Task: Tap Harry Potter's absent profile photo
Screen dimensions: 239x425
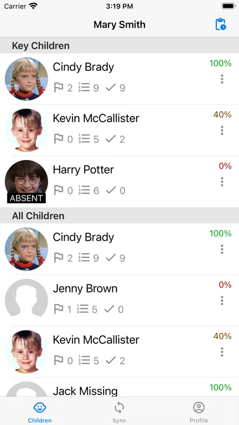Action: (27, 181)
